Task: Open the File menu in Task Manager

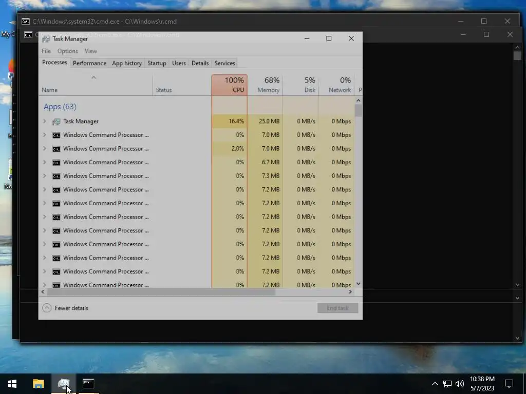Action: tap(46, 51)
